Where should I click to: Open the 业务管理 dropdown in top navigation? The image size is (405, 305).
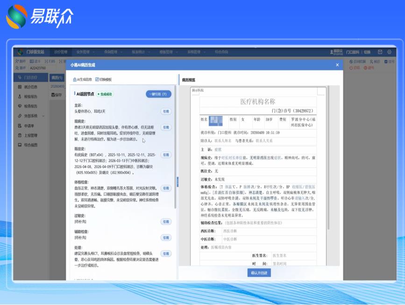85,52
